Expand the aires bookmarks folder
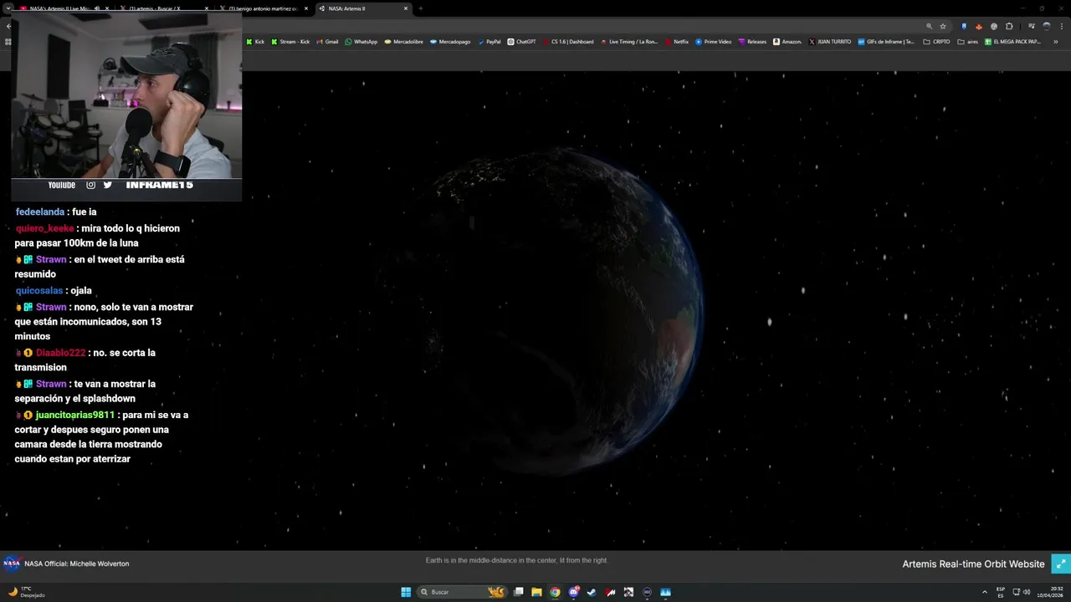 (x=968, y=42)
